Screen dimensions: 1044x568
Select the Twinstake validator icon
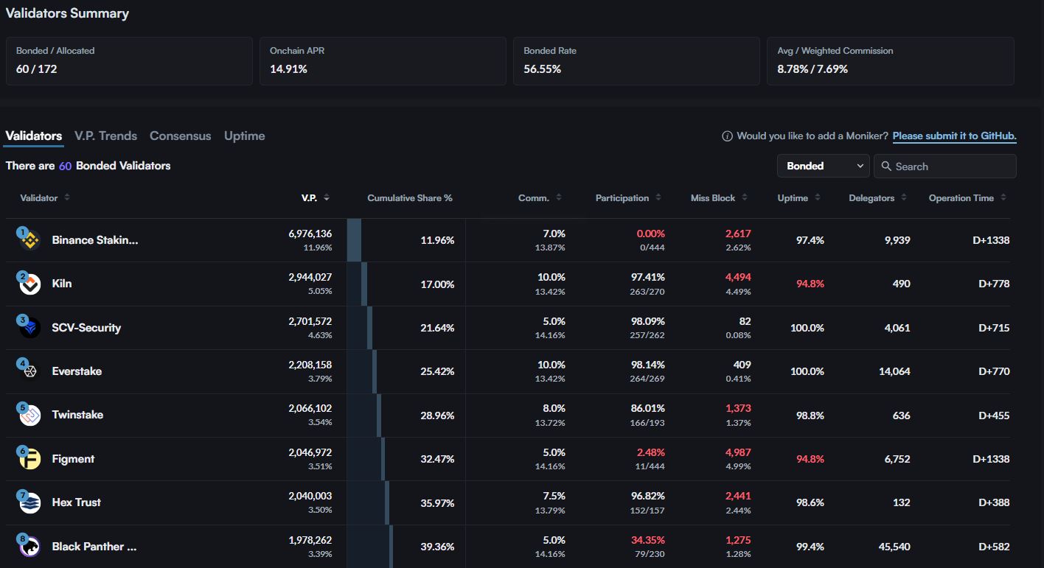30,415
